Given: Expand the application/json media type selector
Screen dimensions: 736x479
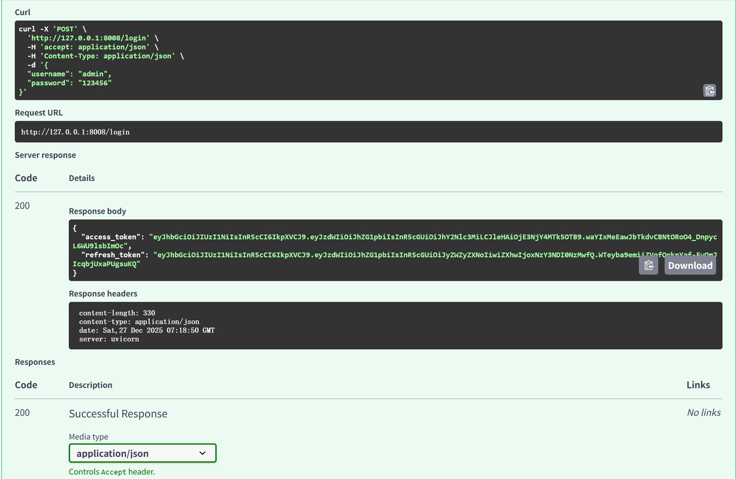Looking at the screenshot, I should (142, 453).
